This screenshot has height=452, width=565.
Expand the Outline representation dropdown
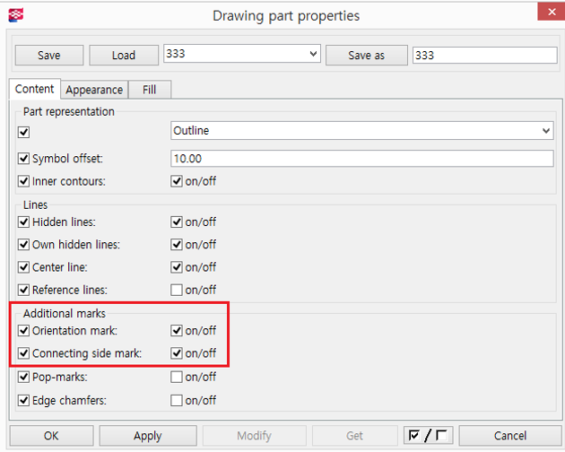coord(361,130)
